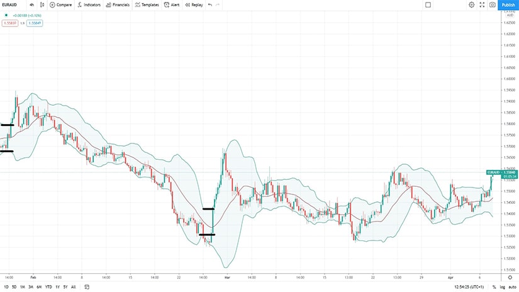519x292 pixels.
Task: Open the Financials menu
Action: click(x=118, y=5)
